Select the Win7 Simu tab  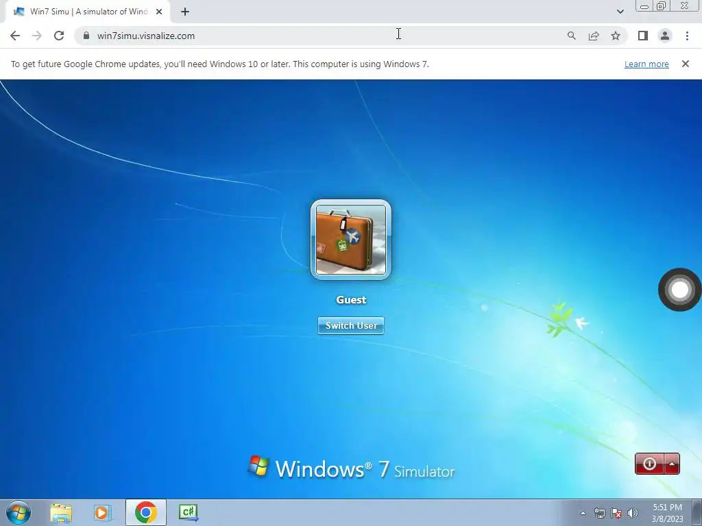pyautogui.click(x=87, y=12)
